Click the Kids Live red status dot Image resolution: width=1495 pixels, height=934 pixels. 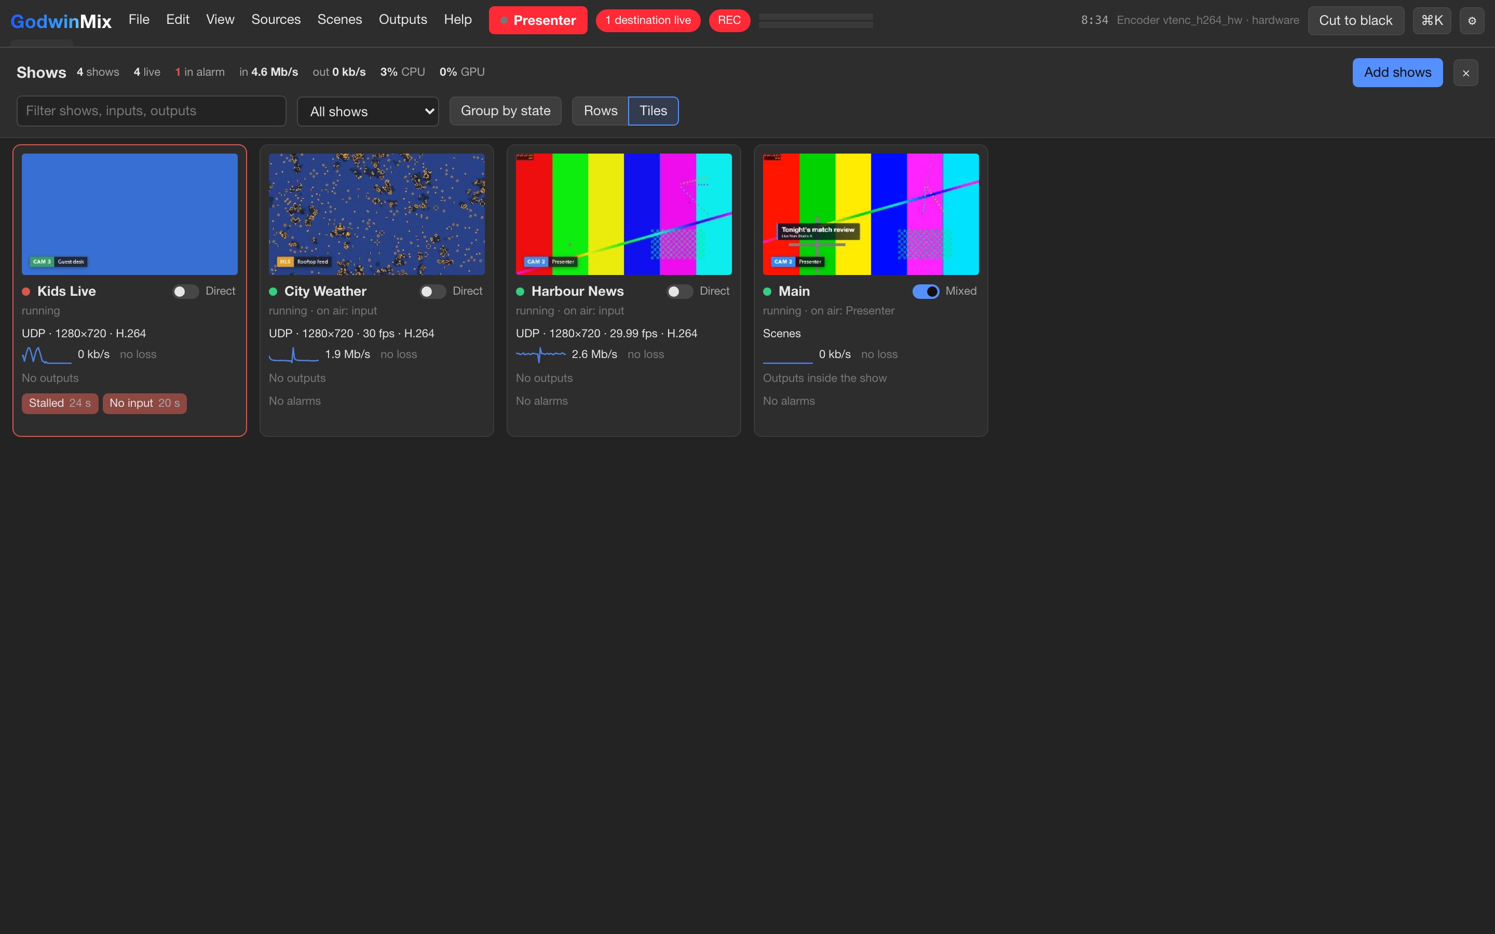point(26,292)
